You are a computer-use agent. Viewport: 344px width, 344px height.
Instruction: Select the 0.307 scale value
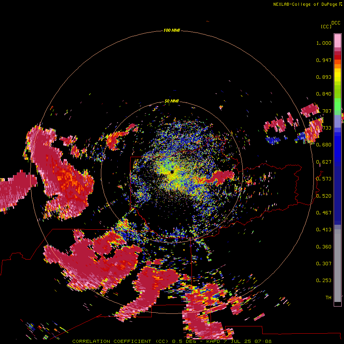tap(324, 264)
